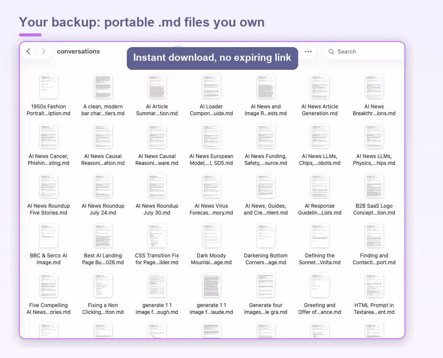Screen dimensions: 443x358
Task: Click the 'AI News Article Generation.md' filename
Action: (x=320, y=110)
